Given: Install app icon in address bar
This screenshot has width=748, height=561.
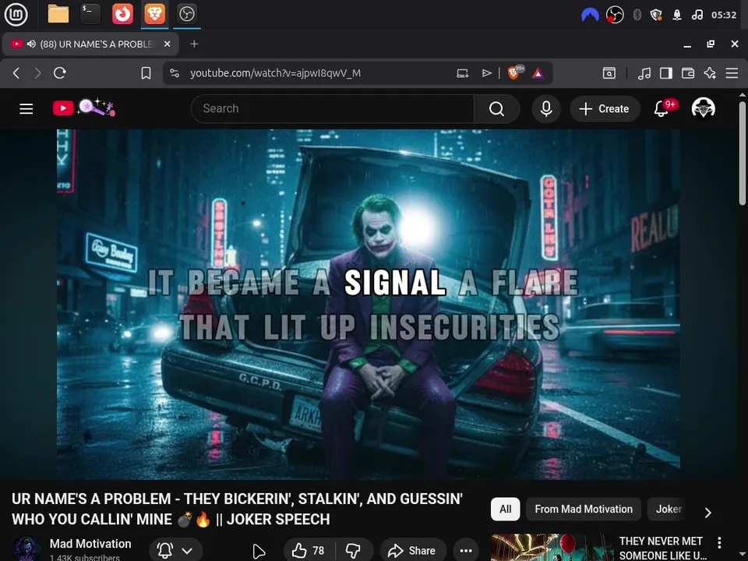Looking at the screenshot, I should (462, 73).
